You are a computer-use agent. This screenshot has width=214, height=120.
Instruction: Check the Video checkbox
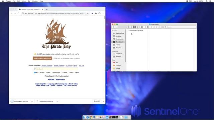tap(45, 73)
